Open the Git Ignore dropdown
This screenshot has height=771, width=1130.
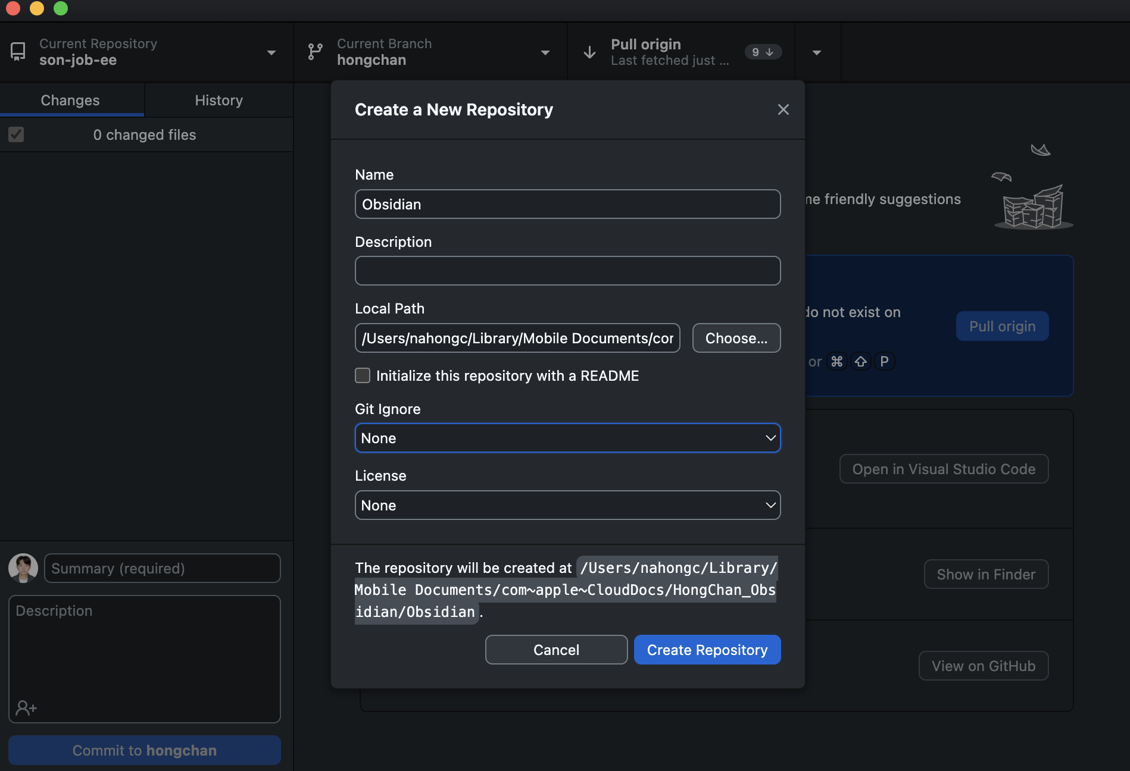568,438
